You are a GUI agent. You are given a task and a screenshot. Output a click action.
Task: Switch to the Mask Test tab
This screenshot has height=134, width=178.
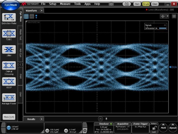coord(21,35)
